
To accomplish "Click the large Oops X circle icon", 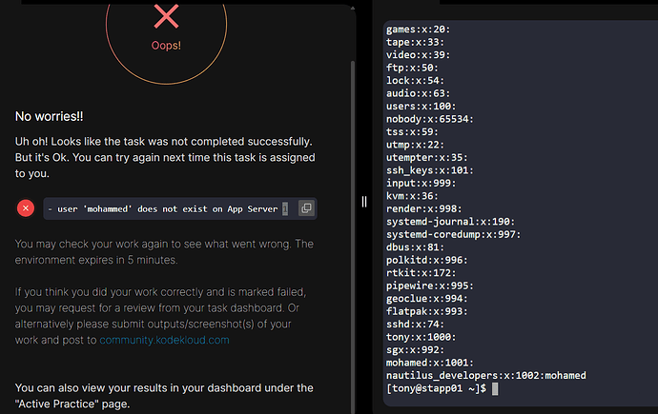I will pos(166,16).
